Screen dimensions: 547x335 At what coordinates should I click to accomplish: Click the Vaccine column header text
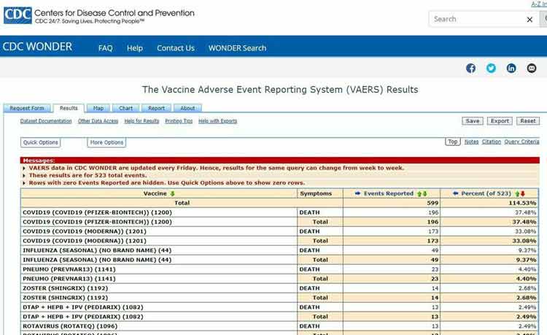[155, 193]
